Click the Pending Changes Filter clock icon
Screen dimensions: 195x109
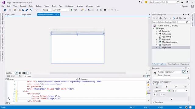(165, 18)
